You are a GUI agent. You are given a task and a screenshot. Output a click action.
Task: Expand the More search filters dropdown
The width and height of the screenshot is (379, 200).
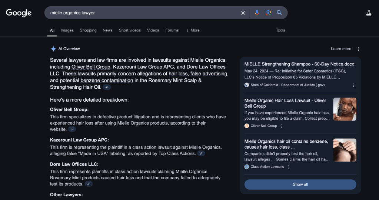pyautogui.click(x=193, y=30)
